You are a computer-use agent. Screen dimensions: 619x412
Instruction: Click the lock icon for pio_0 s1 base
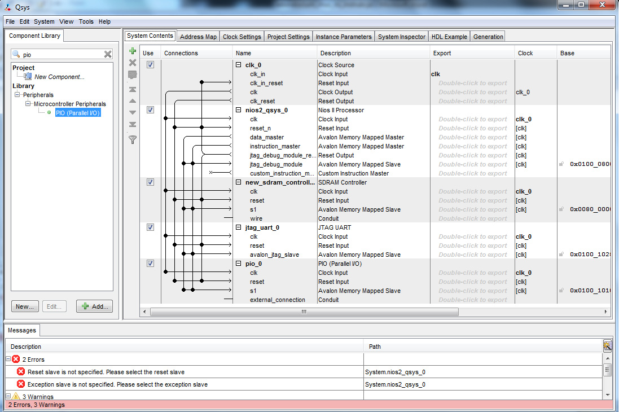coord(561,290)
